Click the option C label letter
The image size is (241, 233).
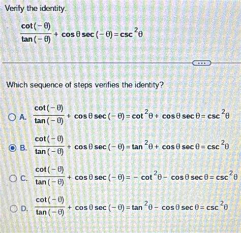(x=24, y=178)
